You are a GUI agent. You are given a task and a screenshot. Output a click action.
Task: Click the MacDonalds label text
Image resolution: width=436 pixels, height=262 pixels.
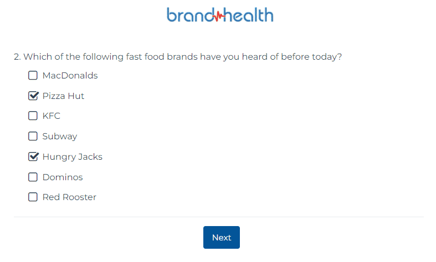pyautogui.click(x=70, y=76)
